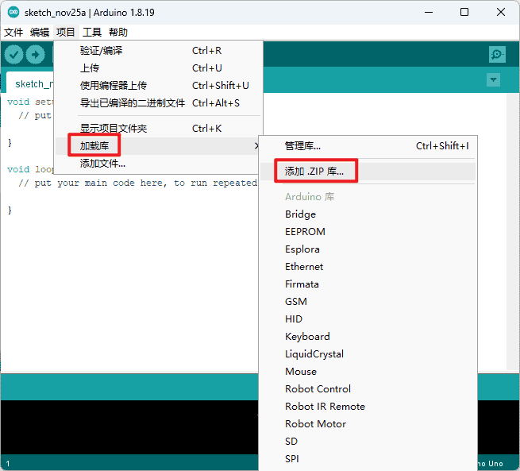Open the 文件 menu
This screenshot has height=471, width=520.
point(13,33)
